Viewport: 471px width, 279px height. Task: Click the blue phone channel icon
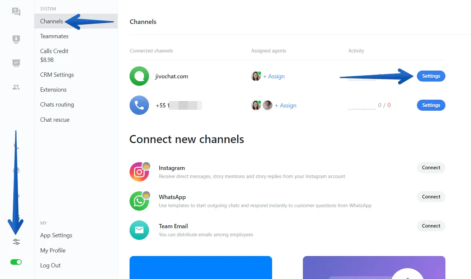139,105
